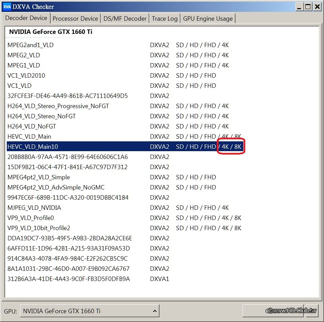Screen dimensions: 324x322
Task: Click the DXVA1 label in the last row
Action: click(x=159, y=279)
